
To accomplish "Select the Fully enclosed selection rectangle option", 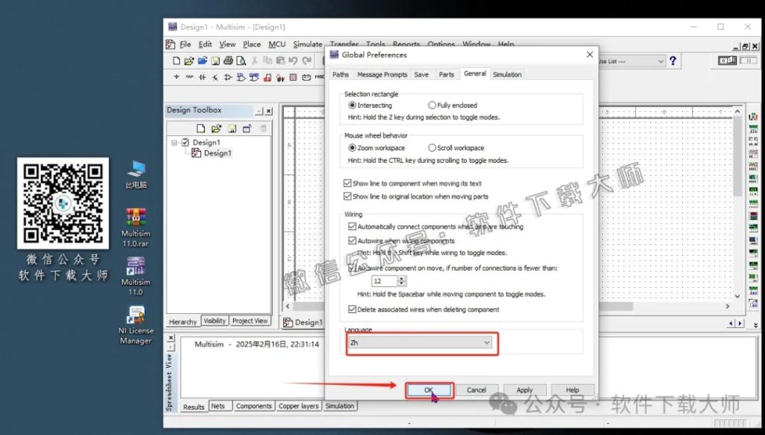I will click(431, 104).
